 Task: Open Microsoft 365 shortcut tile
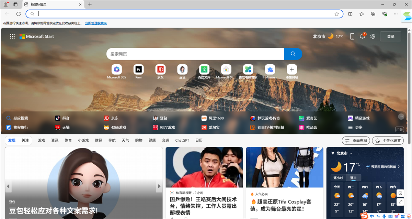coord(116,72)
